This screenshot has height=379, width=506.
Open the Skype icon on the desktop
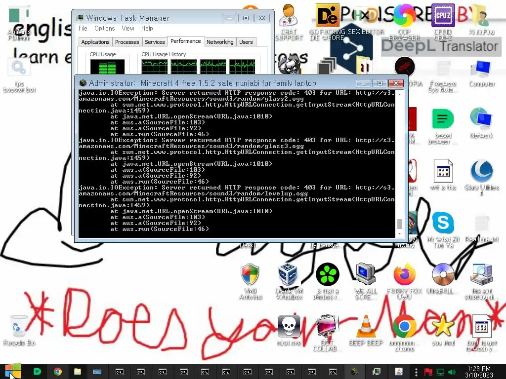(443, 229)
